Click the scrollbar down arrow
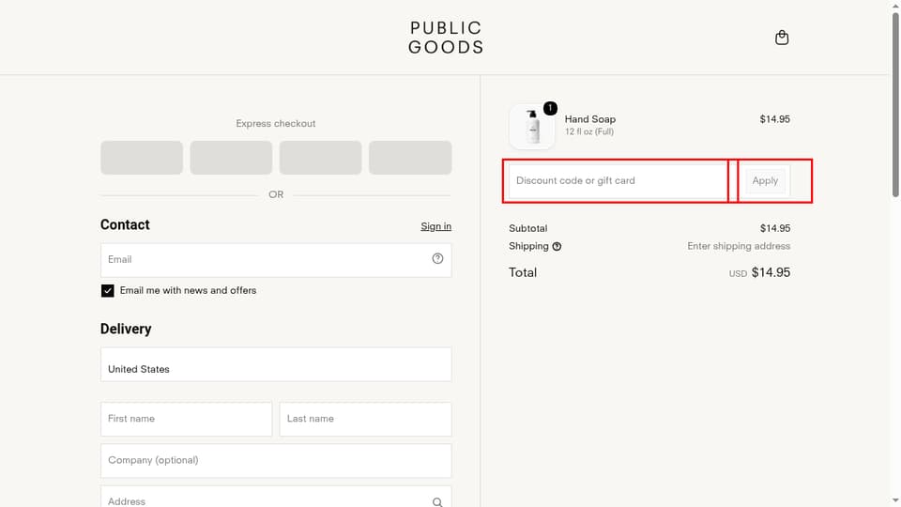 (x=895, y=501)
